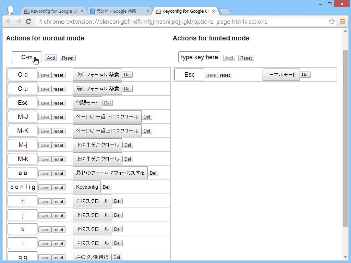Save the C-u key row

(45, 89)
